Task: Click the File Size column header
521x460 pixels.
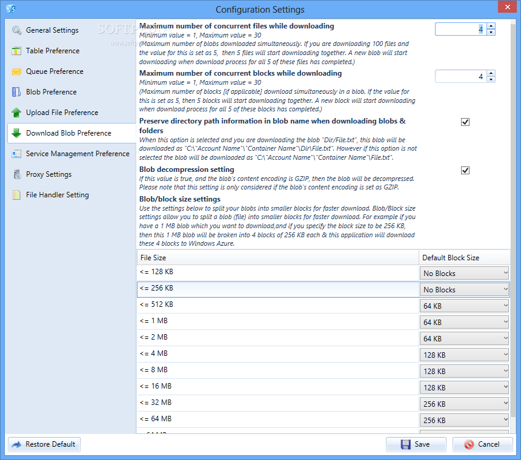Action: pyautogui.click(x=278, y=258)
